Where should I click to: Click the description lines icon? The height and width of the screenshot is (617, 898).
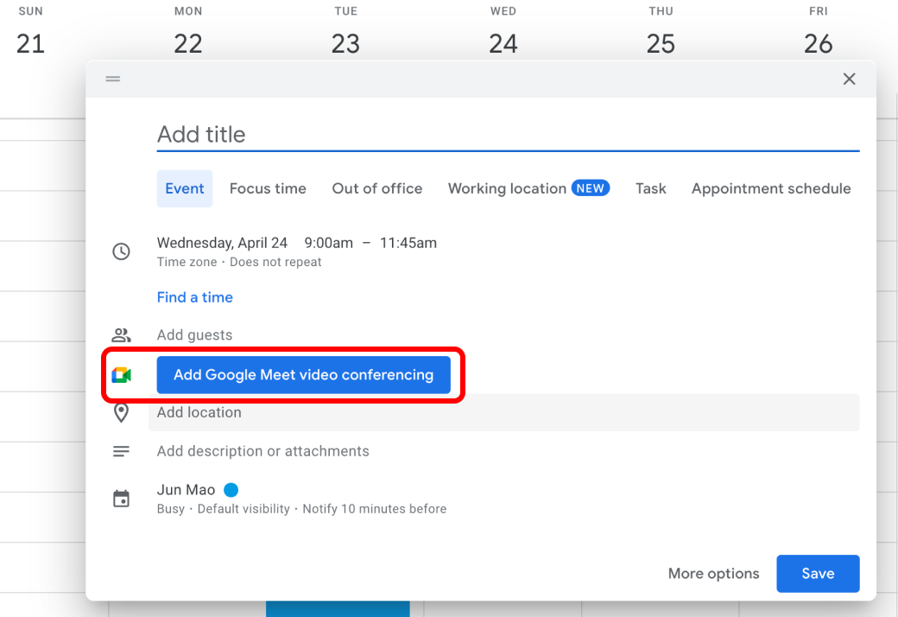[121, 452]
